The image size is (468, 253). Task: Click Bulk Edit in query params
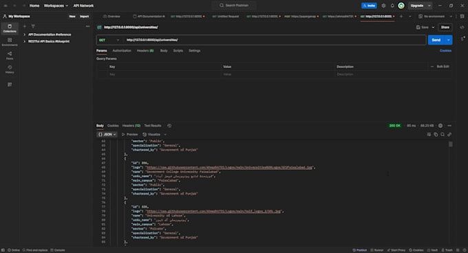click(443, 67)
